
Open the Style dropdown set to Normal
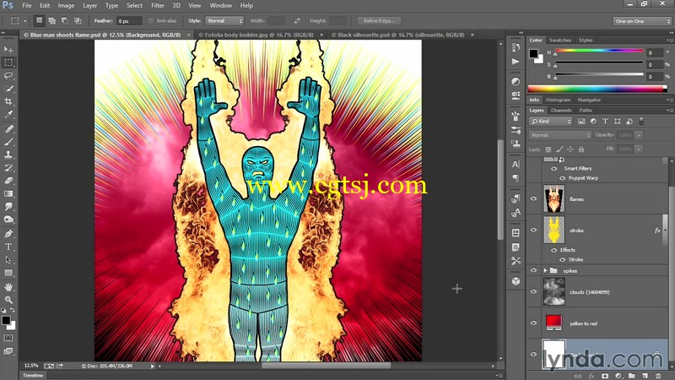click(224, 20)
